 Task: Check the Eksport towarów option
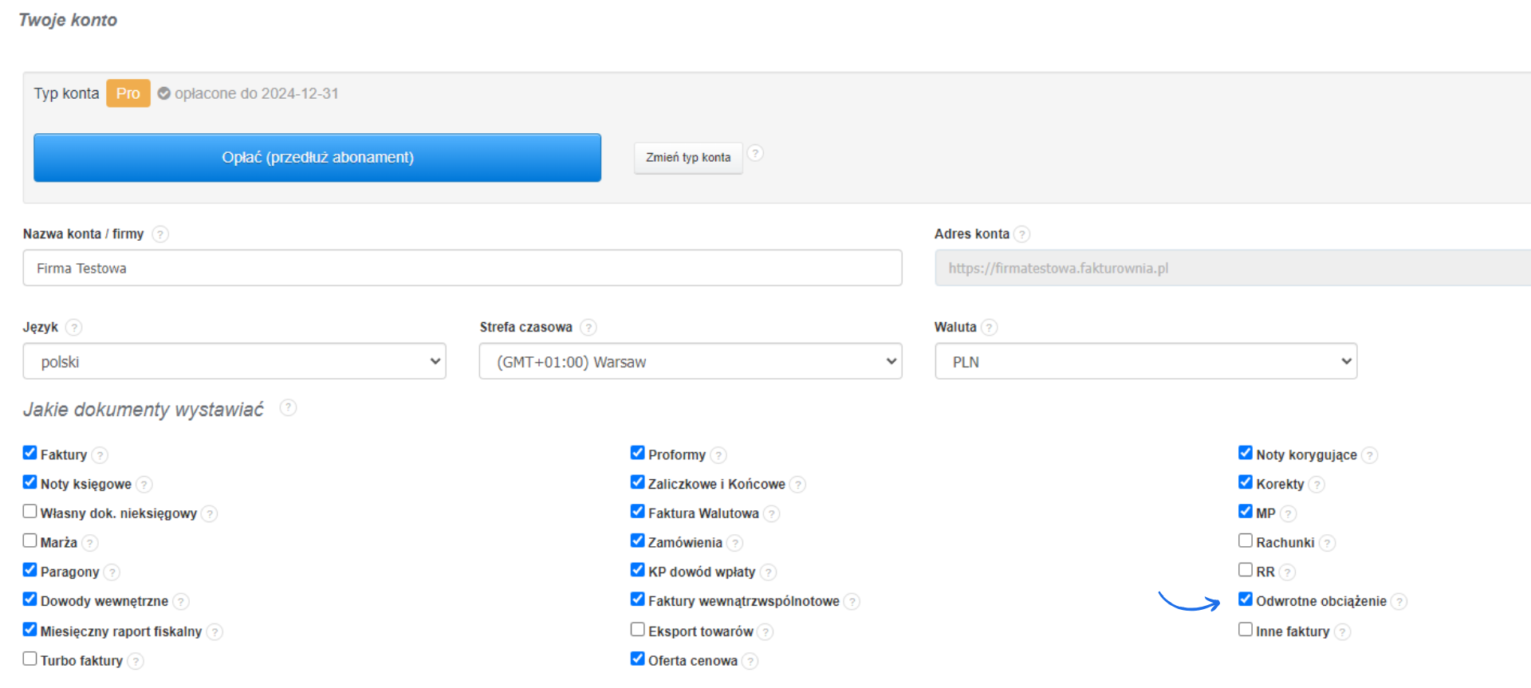(637, 630)
